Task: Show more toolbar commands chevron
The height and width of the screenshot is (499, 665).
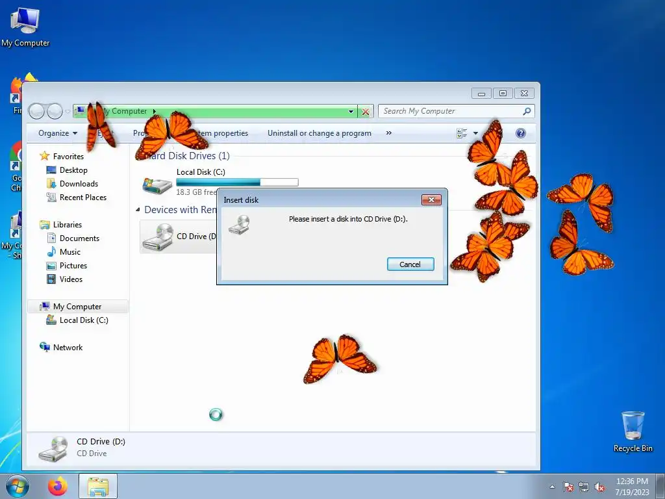Action: pyautogui.click(x=389, y=133)
